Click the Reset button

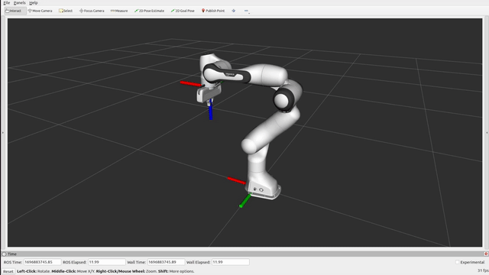click(x=8, y=272)
